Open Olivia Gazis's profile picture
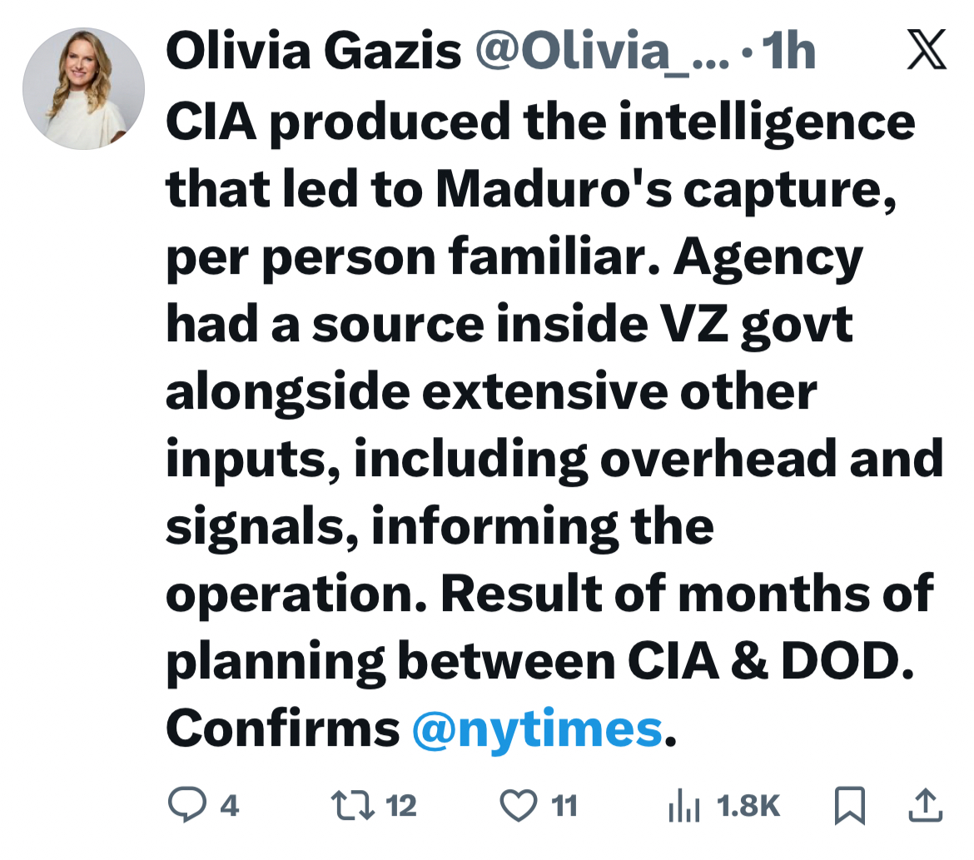 pos(83,88)
